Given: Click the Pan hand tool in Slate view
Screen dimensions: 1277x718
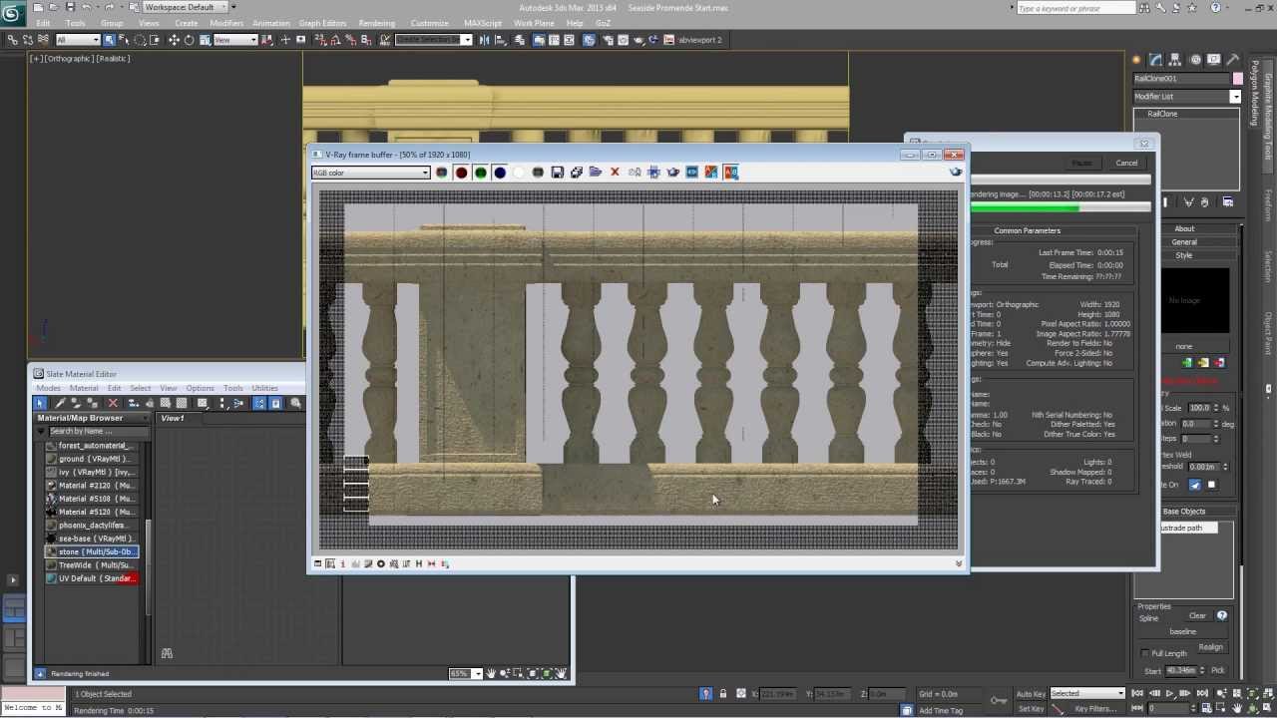Looking at the screenshot, I should [x=491, y=673].
